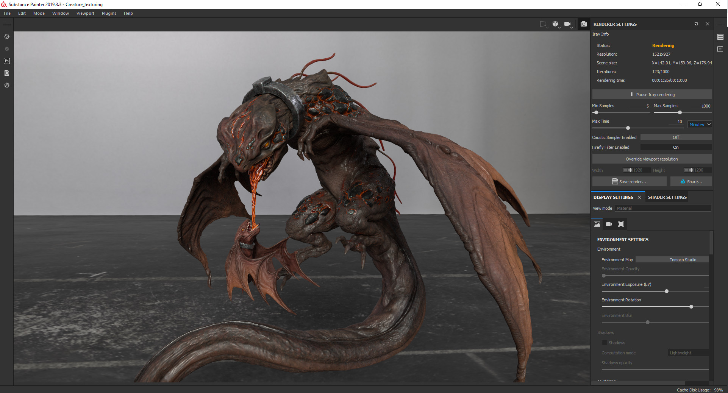728x393 pixels.
Task: Click the 3D cube viewport icon
Action: pyautogui.click(x=555, y=24)
